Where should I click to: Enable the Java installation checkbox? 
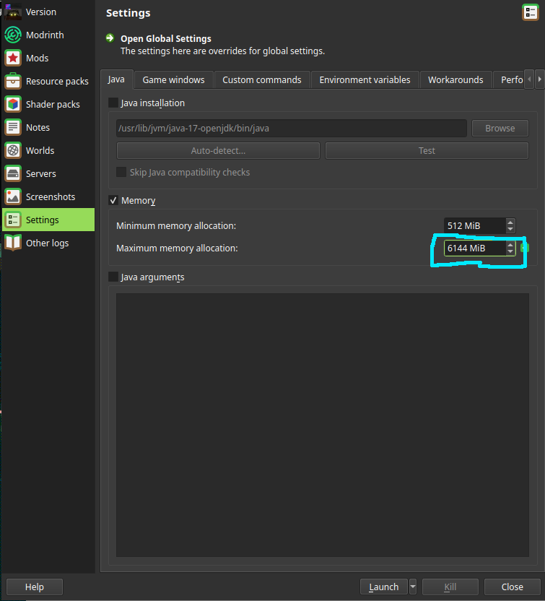click(113, 103)
